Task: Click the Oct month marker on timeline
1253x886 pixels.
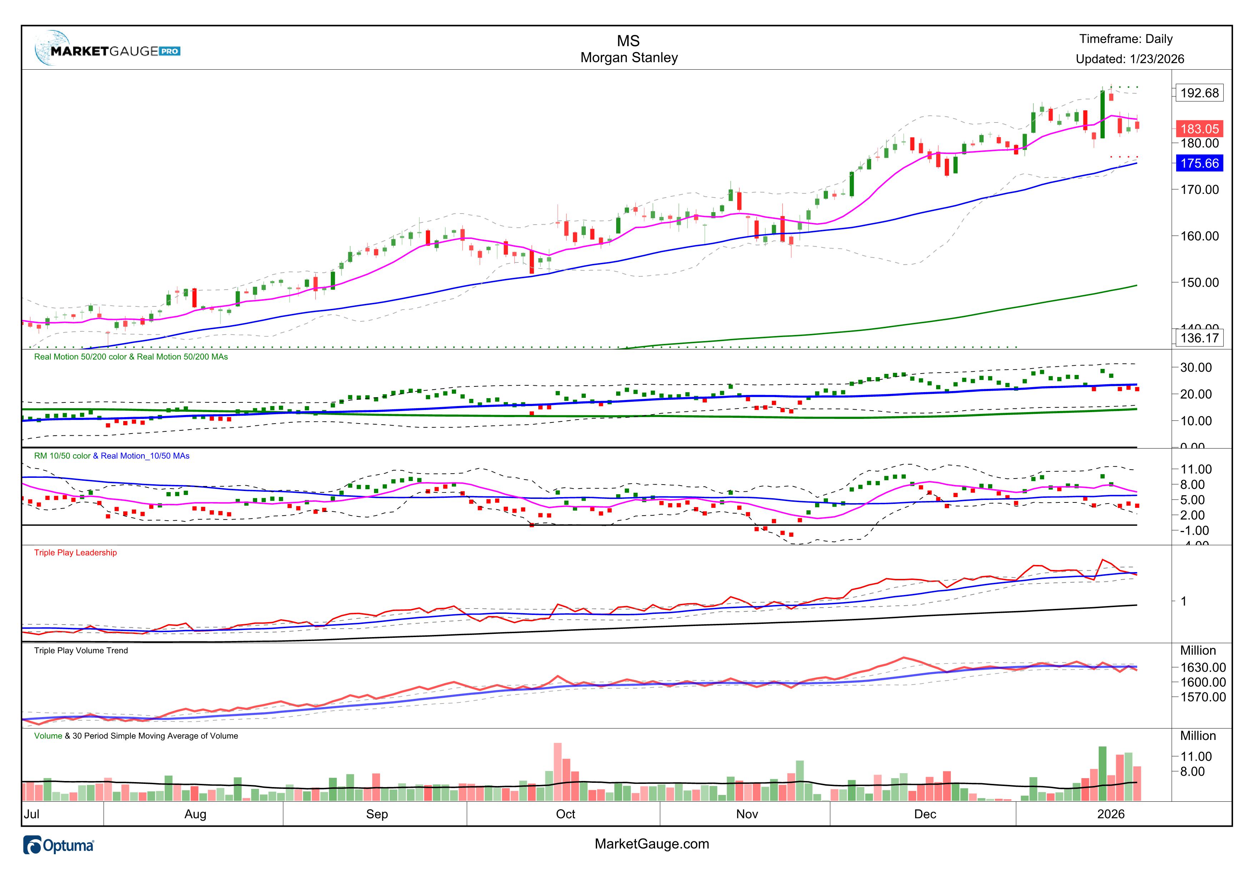Action: pos(565,814)
